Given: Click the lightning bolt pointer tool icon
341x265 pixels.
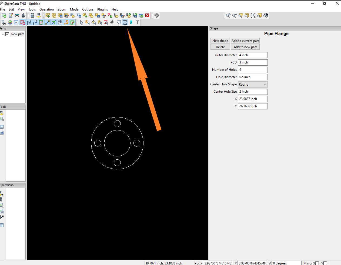Looking at the screenshot, I should (x=100, y=22).
